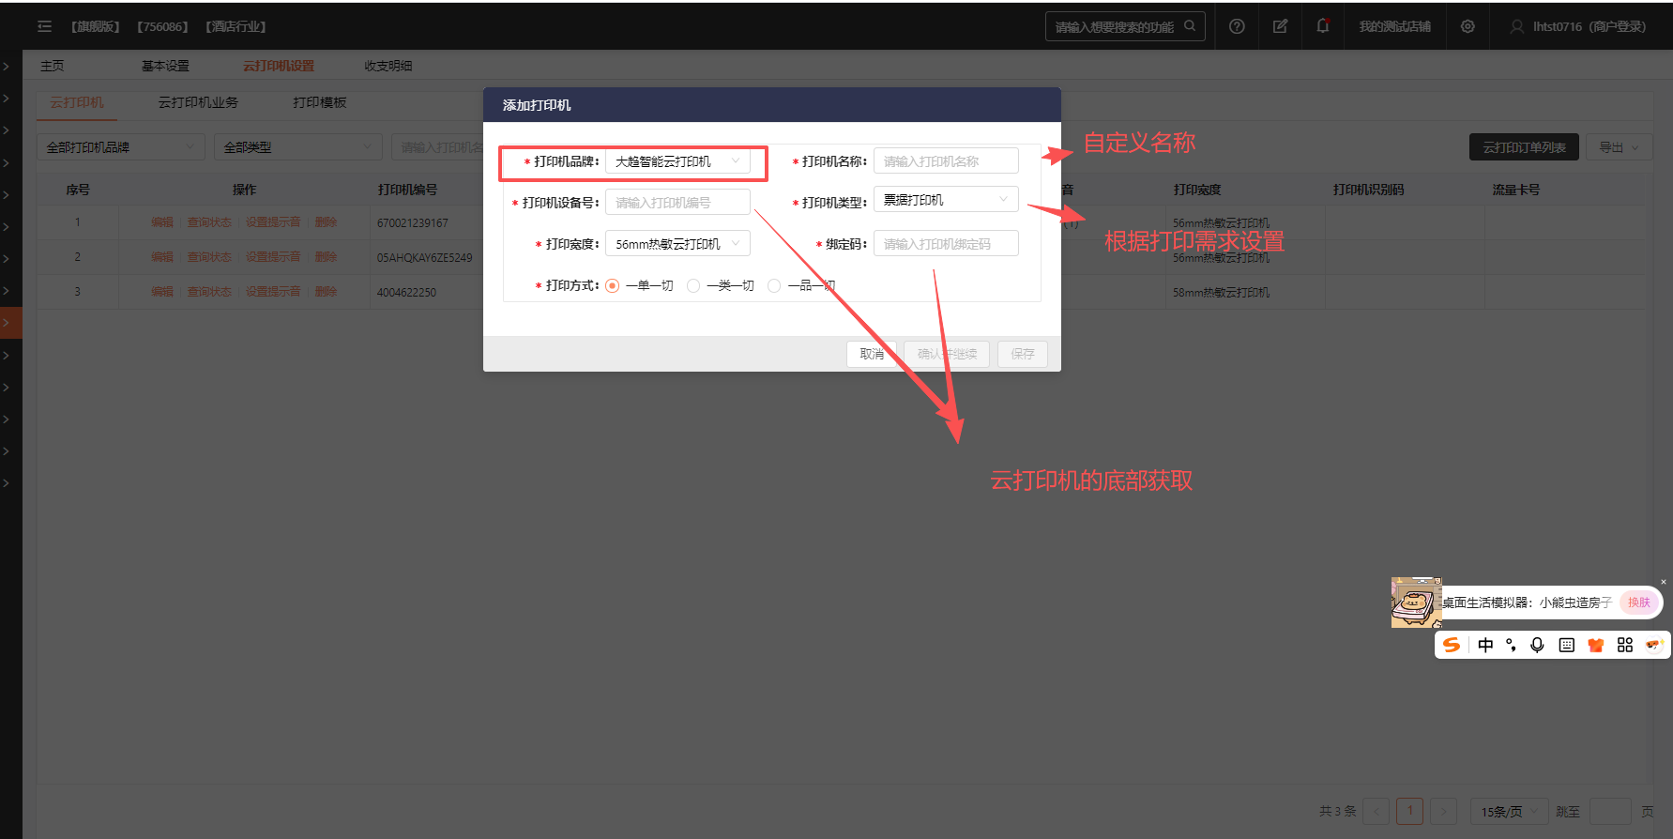The height and width of the screenshot is (839, 1673).
Task: Open the help question mark icon
Action: (1237, 26)
